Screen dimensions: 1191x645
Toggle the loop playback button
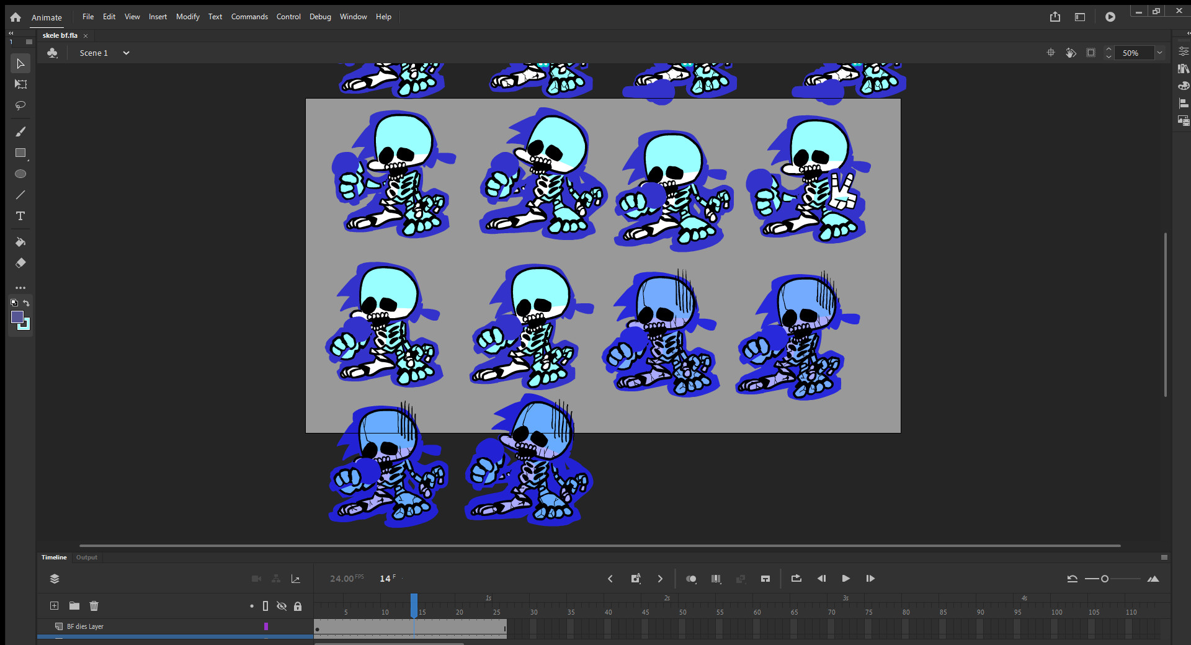(x=796, y=579)
